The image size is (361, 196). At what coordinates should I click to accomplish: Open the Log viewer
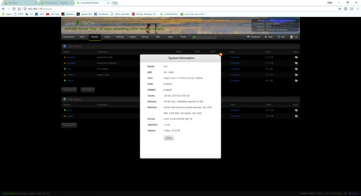294,37
